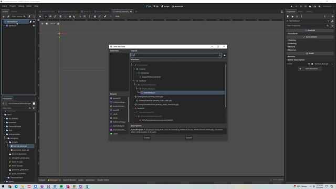Toggle FileSystem split view icon
Viewport: 336px width, 189px height.
click(x=34, y=103)
